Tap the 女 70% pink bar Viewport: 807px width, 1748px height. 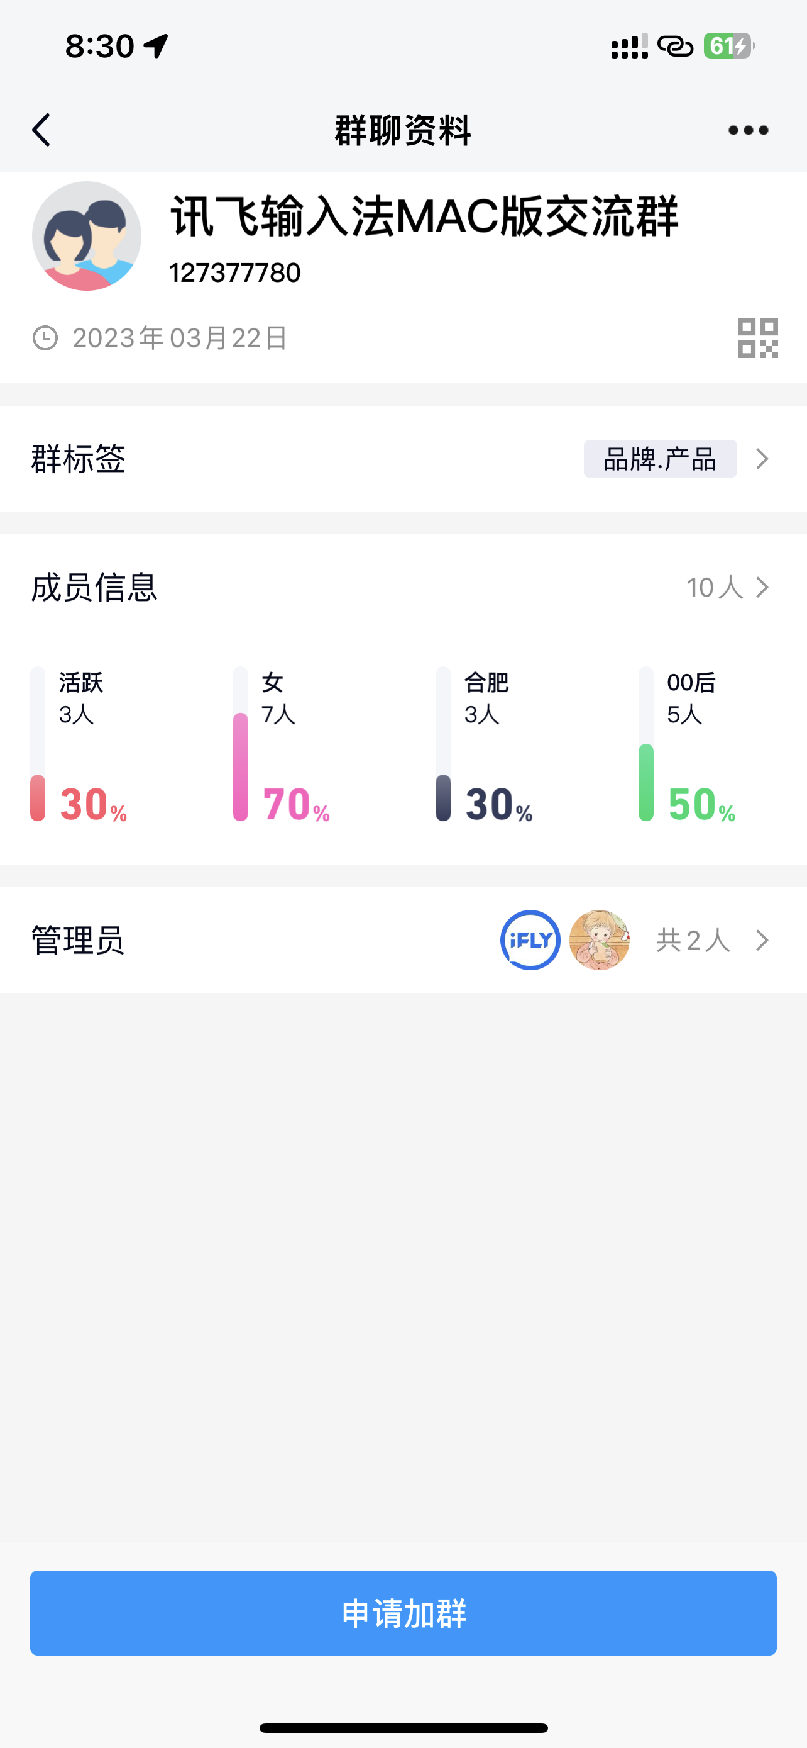[241, 767]
